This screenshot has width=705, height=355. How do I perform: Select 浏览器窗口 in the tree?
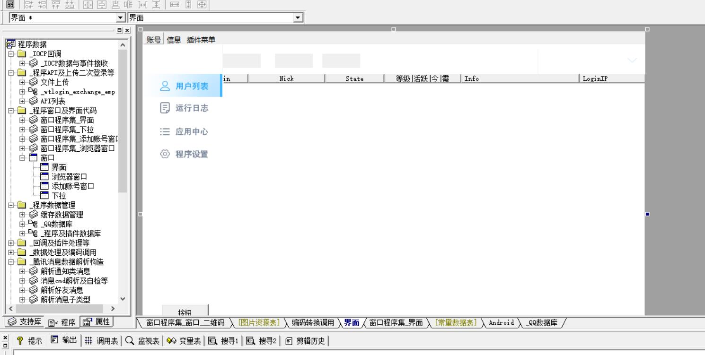click(x=69, y=177)
